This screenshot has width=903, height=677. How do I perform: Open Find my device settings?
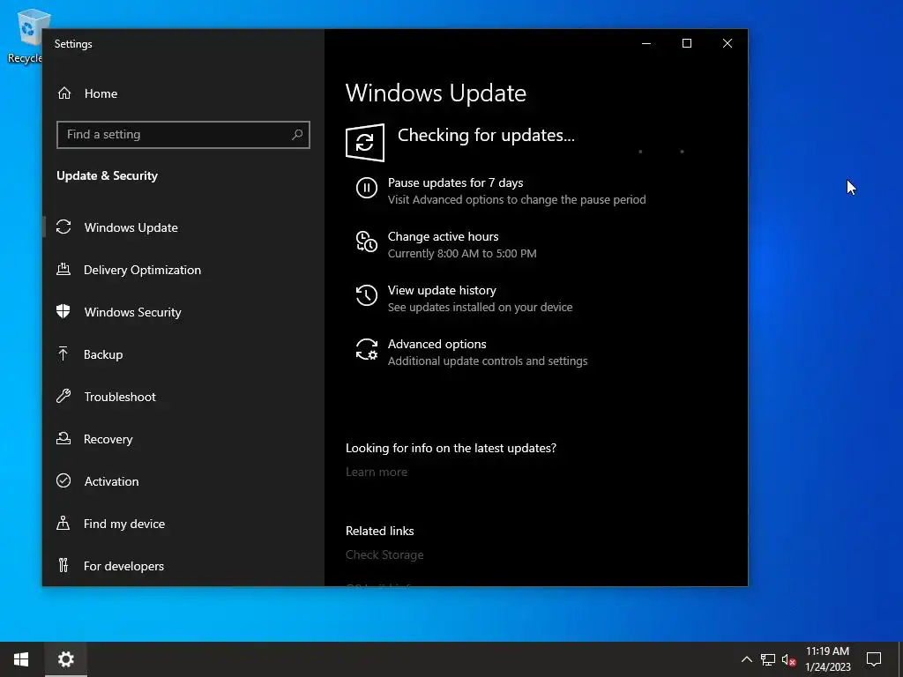click(183, 524)
